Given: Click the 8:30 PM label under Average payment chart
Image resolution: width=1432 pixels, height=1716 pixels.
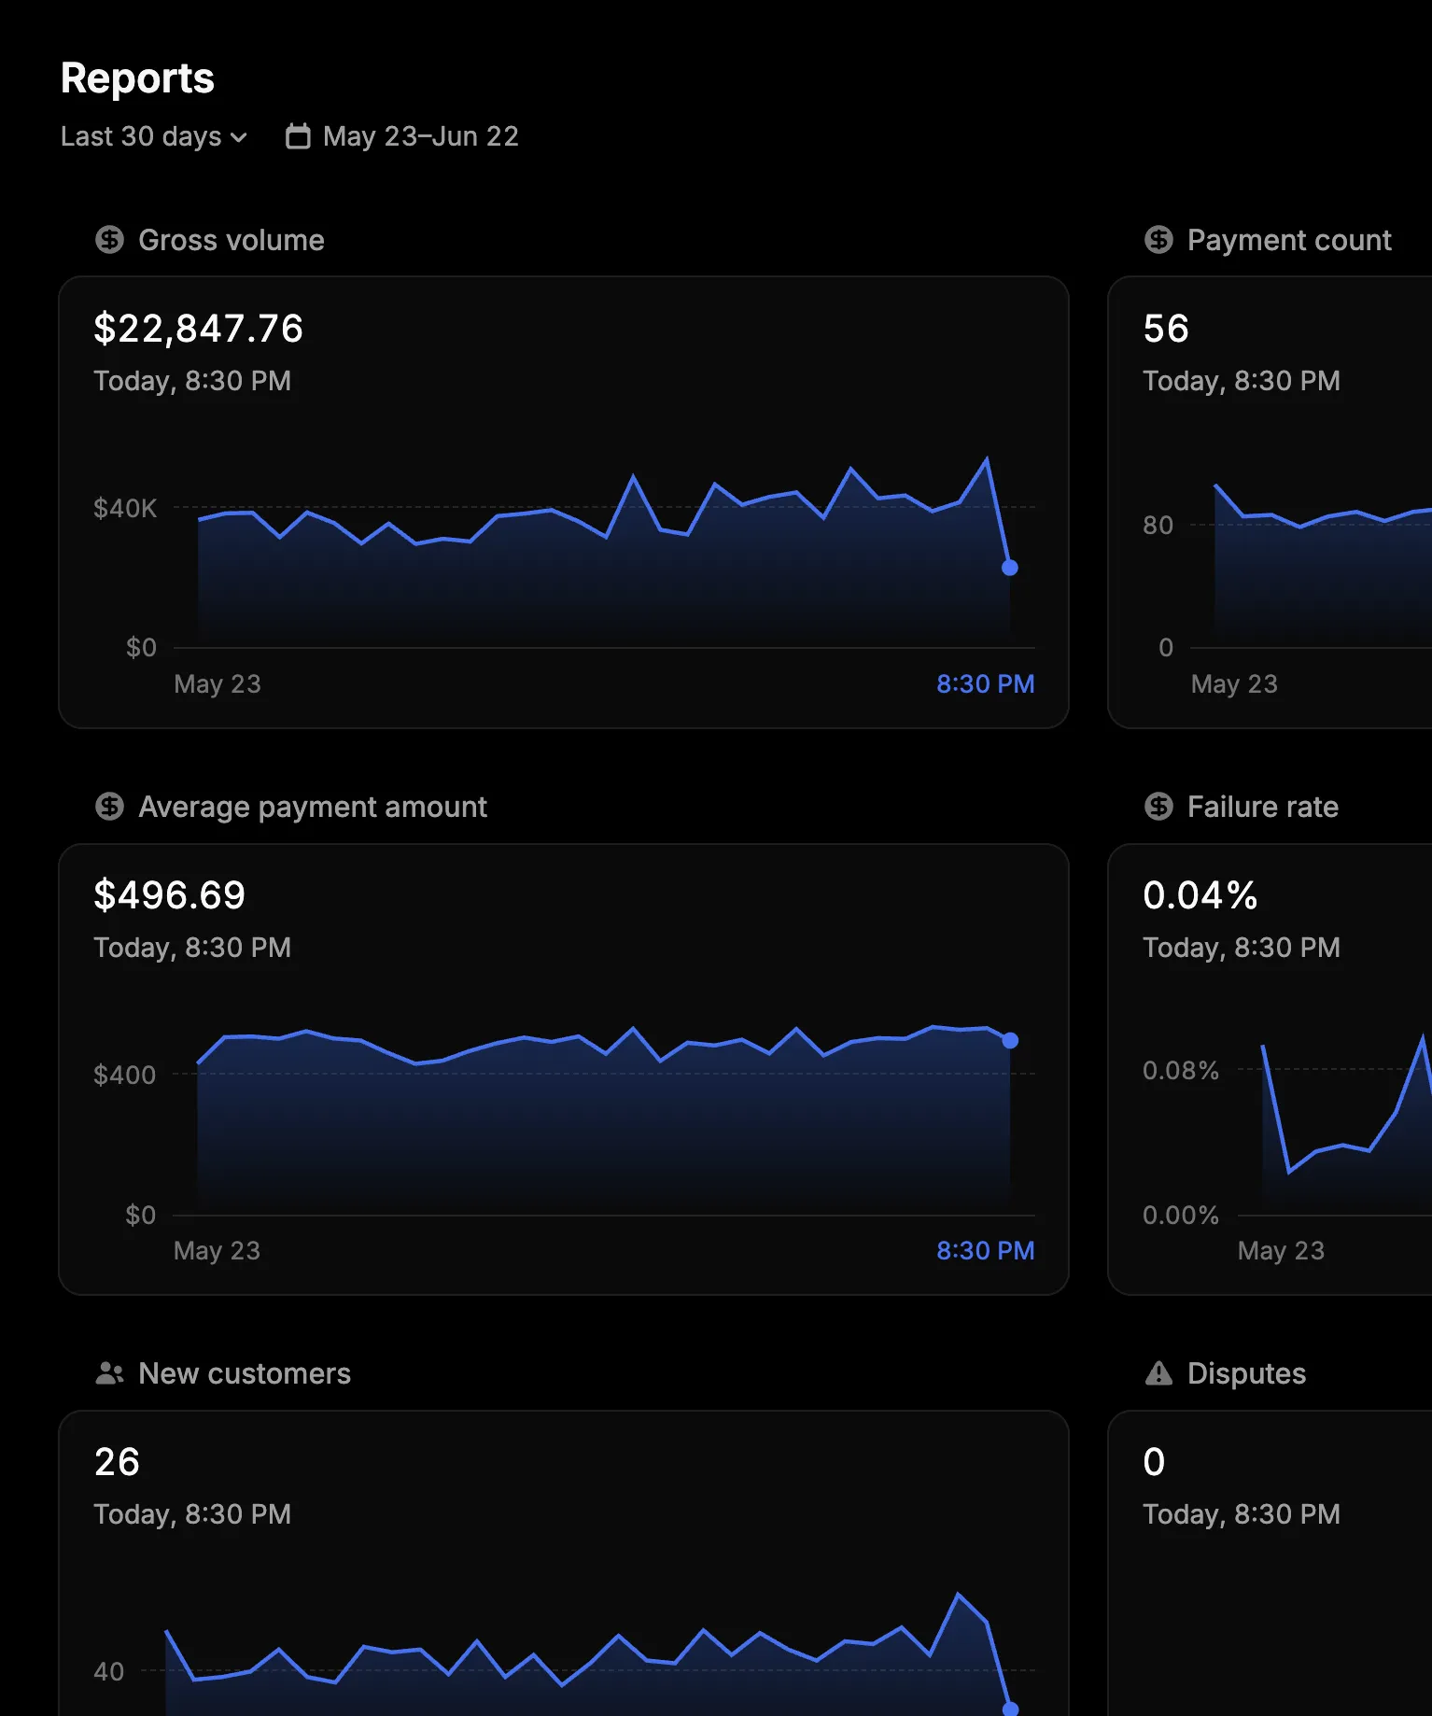Looking at the screenshot, I should point(986,1251).
